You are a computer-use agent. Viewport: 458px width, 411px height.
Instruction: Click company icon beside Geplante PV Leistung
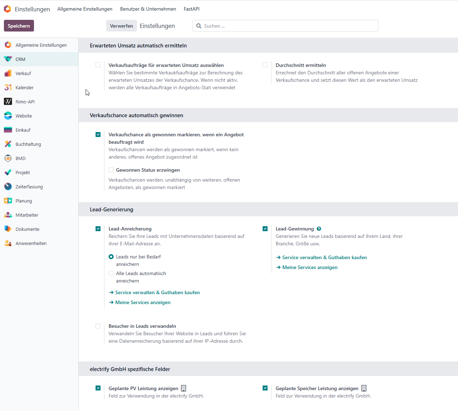[x=183, y=388]
